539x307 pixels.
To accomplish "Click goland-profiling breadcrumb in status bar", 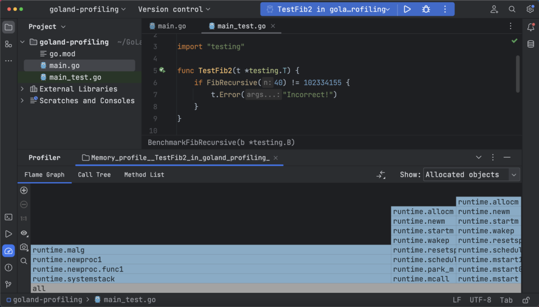I will 44,300.
